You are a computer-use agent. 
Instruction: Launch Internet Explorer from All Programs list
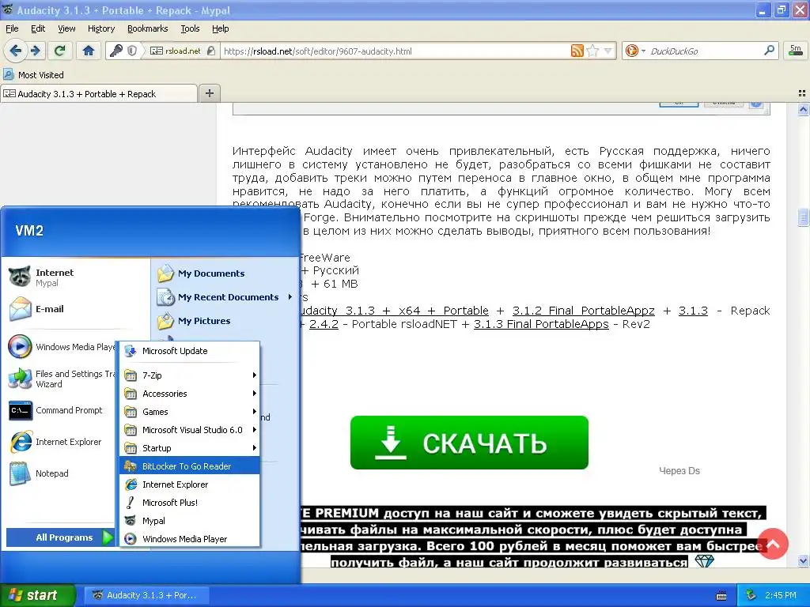tap(190, 484)
